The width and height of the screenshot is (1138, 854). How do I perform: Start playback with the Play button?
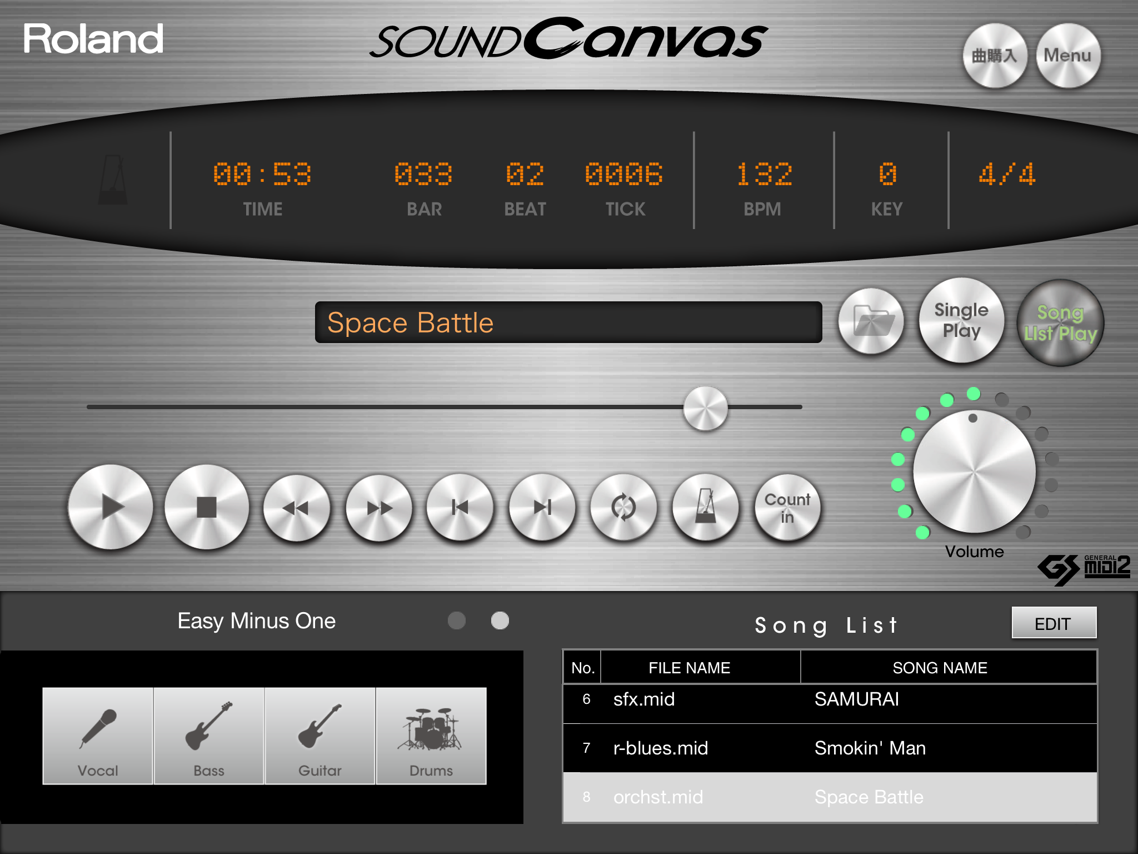pos(111,507)
